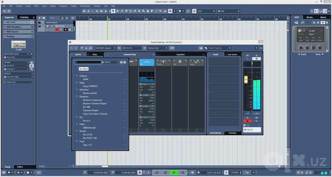Viewport: 332px width, 177px height.
Task: Click the lock icon in transport bar
Action: tap(139, 173)
